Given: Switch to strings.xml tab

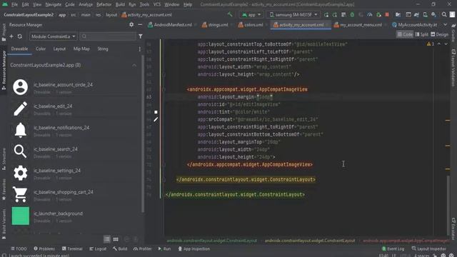Looking at the screenshot, I should (x=215, y=25).
